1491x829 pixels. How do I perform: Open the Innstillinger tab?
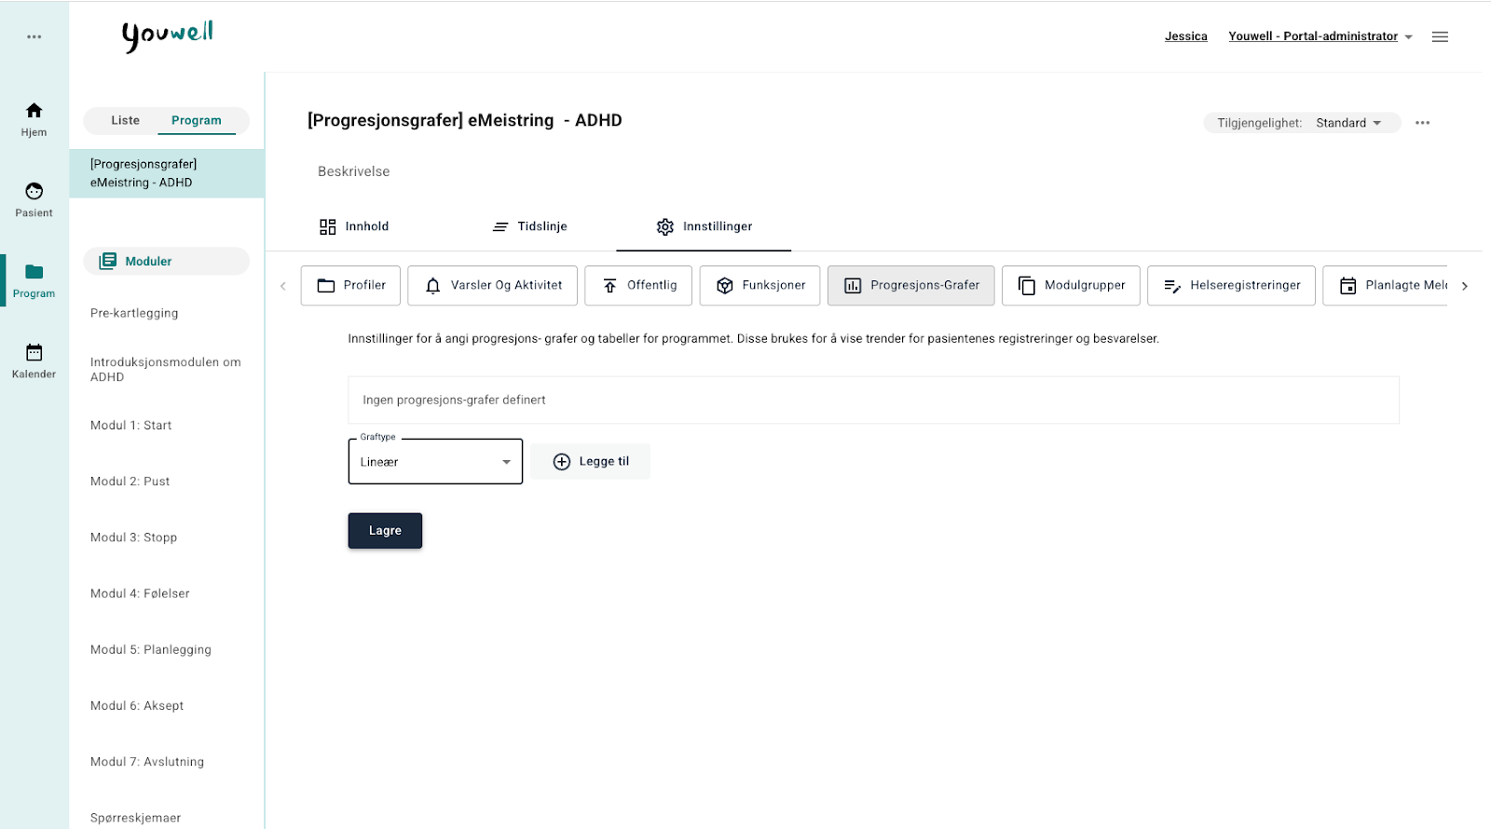point(704,226)
